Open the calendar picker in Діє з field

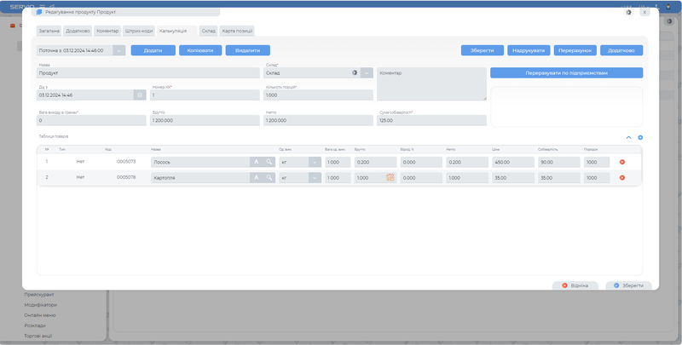click(x=139, y=95)
